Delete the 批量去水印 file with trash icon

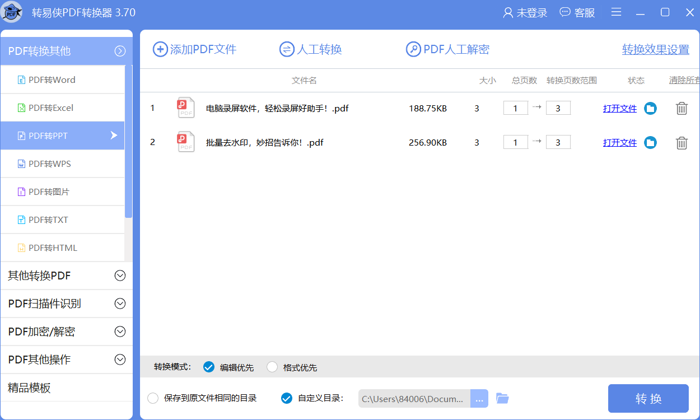click(682, 143)
